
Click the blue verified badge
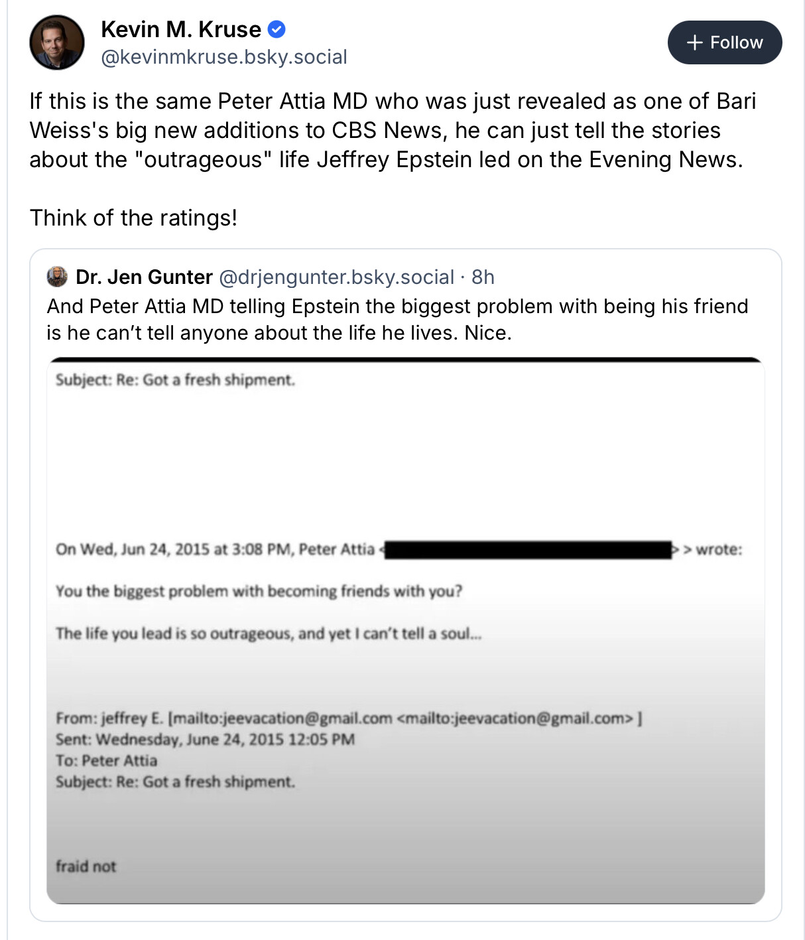(x=277, y=29)
